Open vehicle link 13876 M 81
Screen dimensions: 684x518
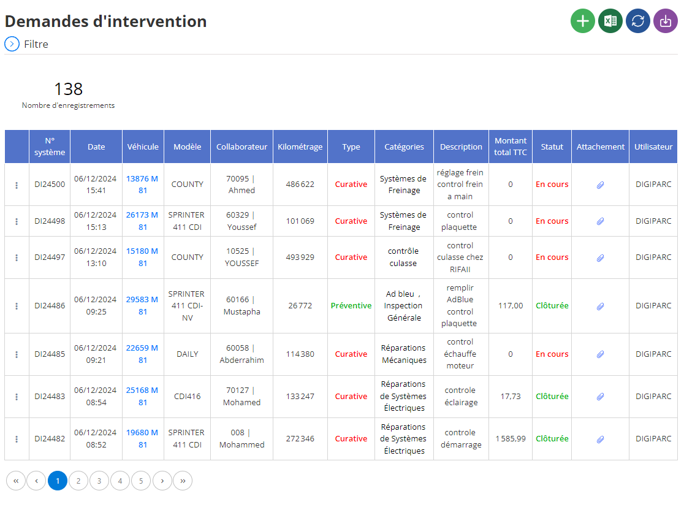[142, 185]
